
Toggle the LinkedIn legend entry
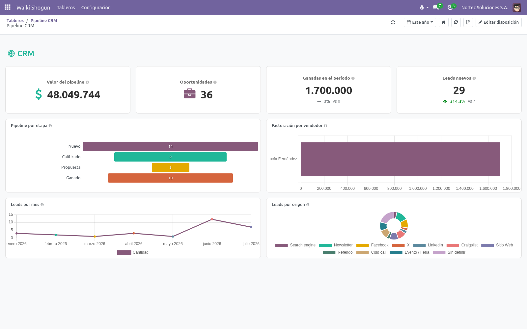(428, 245)
